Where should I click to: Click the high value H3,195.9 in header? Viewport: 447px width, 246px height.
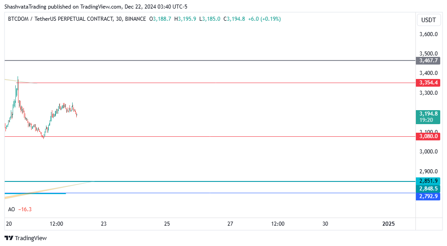185,19
